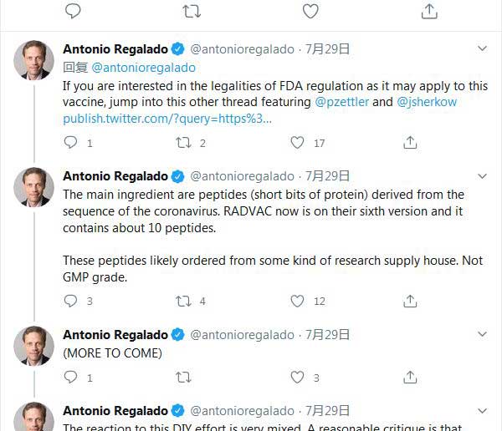The image size is (502, 431).
Task: Open the MORE TO COME tweet menu chevron
Action: [x=482, y=335]
